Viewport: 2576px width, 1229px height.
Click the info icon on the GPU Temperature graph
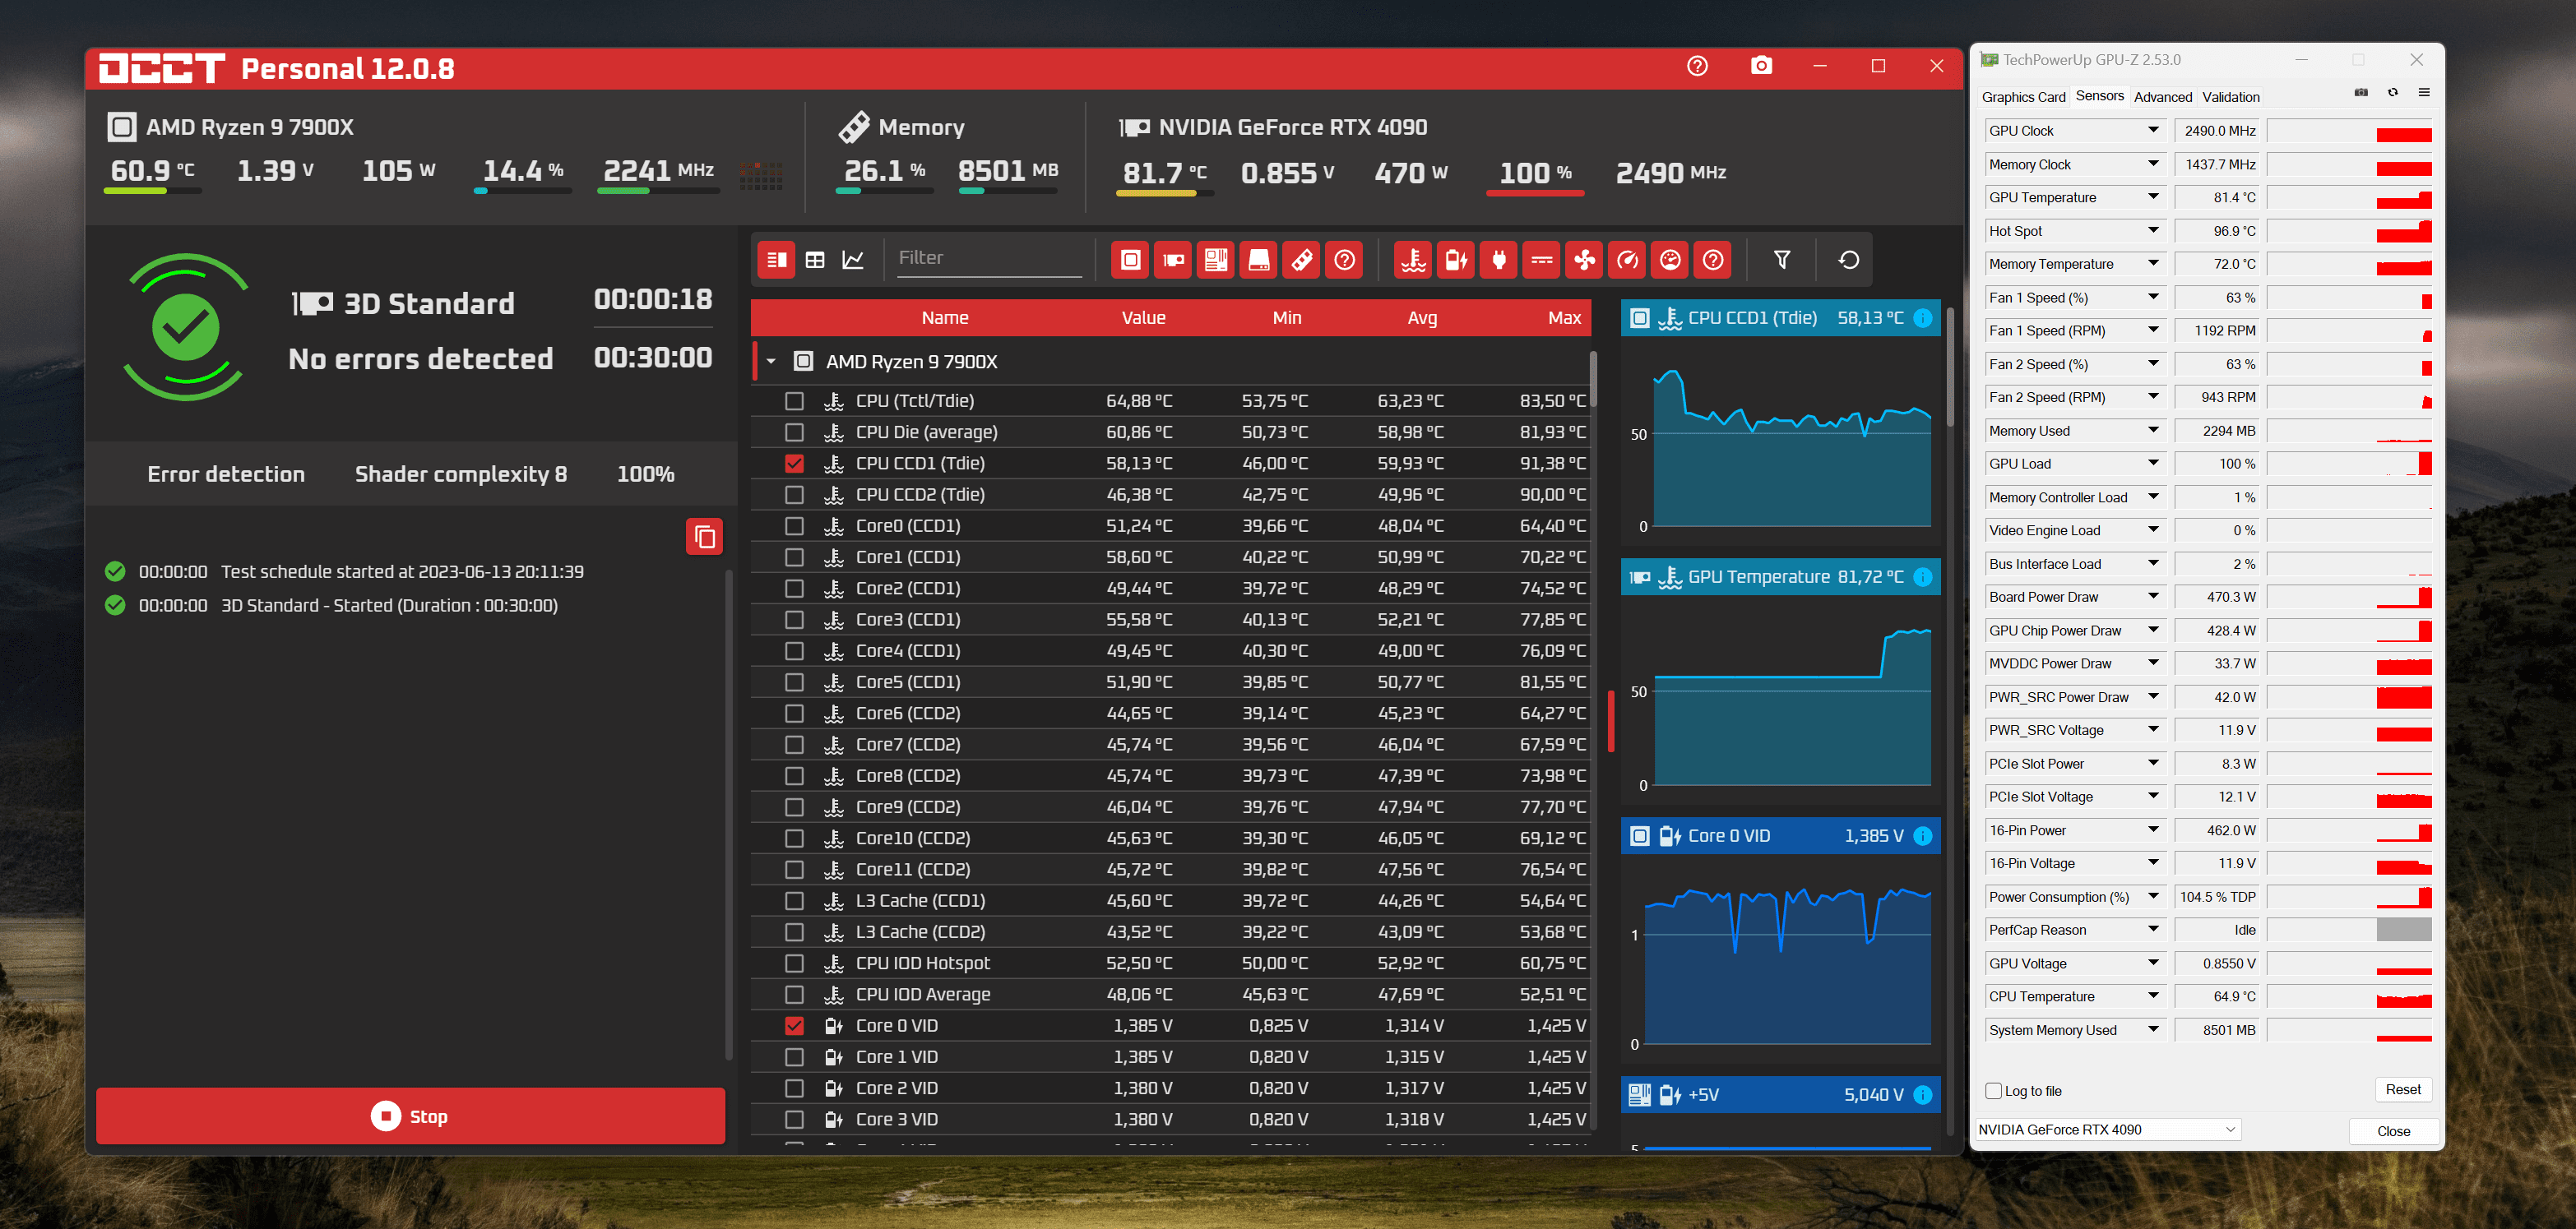1922,576
